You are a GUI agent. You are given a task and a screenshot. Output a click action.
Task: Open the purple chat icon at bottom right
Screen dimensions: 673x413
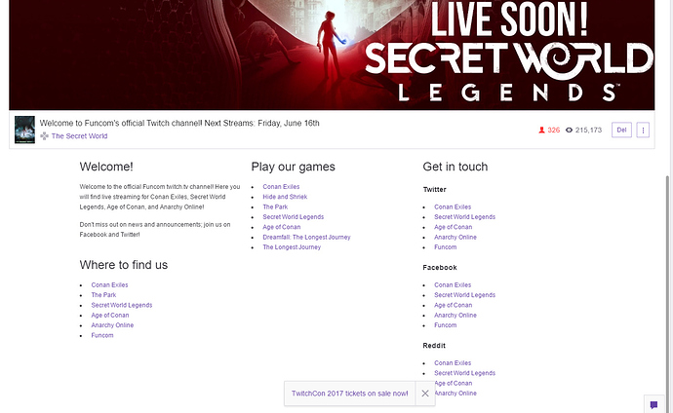click(653, 404)
